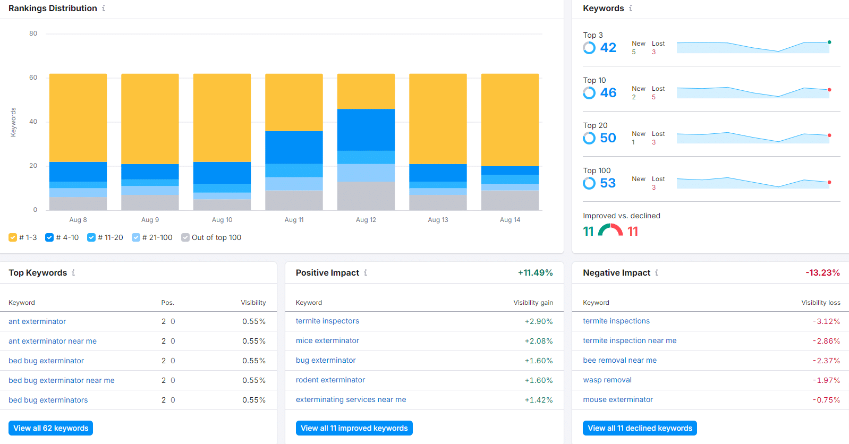Uncheck the # 4-10 legend checkbox
Screen dimensions: 849x444
tap(49, 237)
